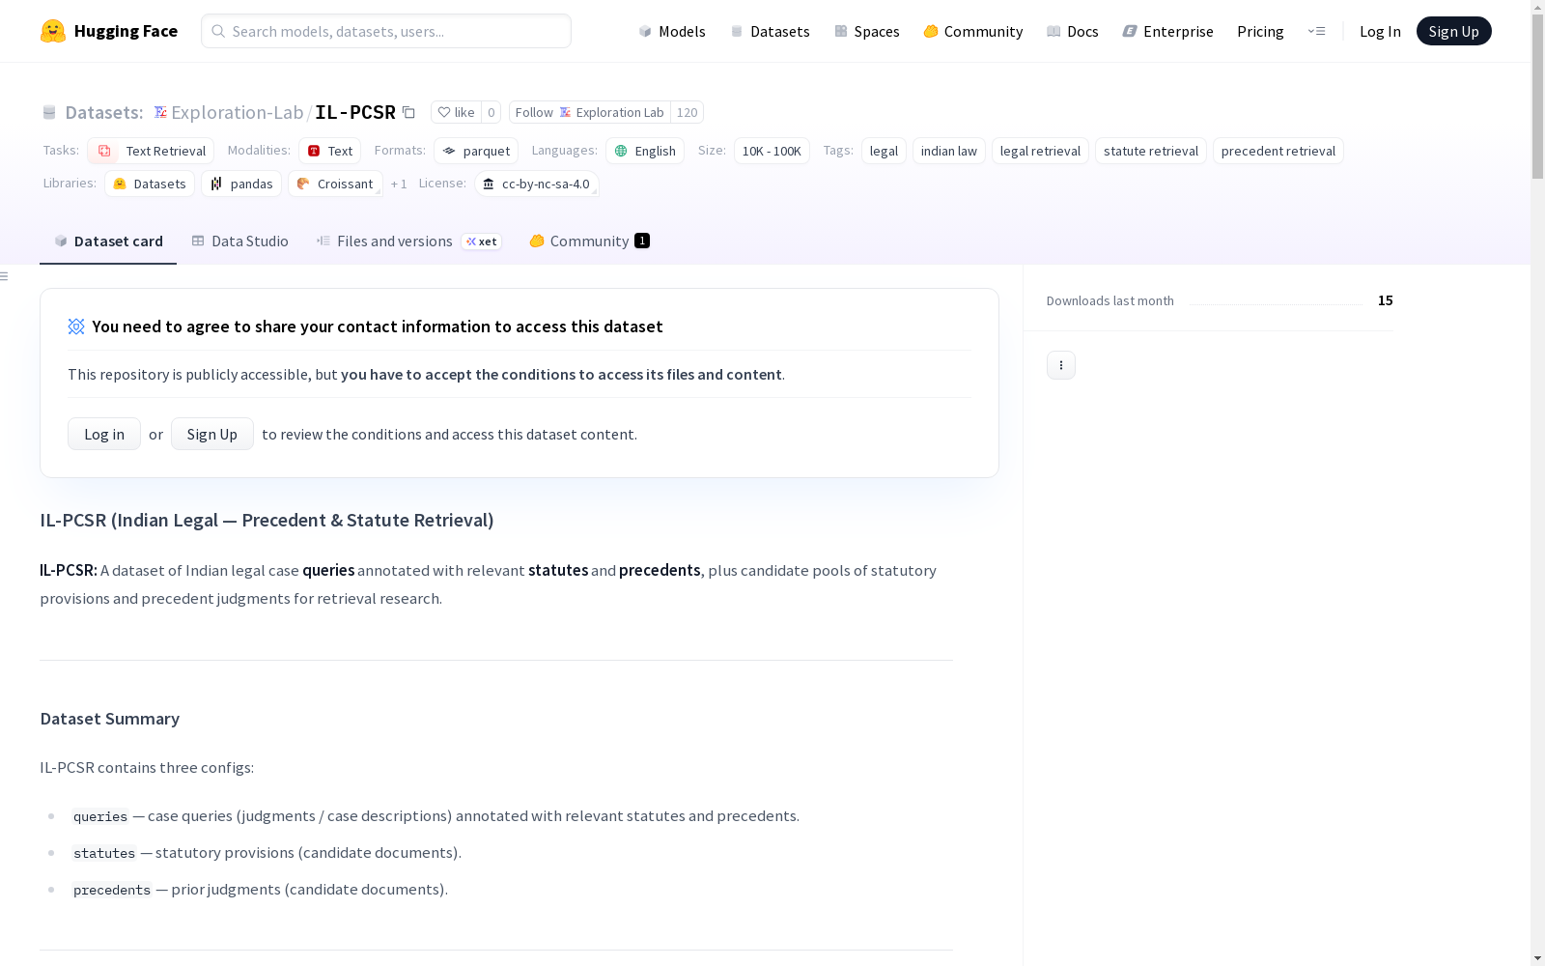Click the Datasets stack icon beside title
The height and width of the screenshot is (966, 1545).
(x=49, y=112)
